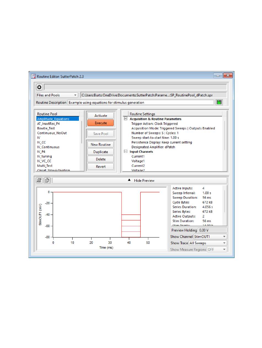262x348 pixels.
Task: Open the Show Measure Regions dropdown
Action: point(217,249)
